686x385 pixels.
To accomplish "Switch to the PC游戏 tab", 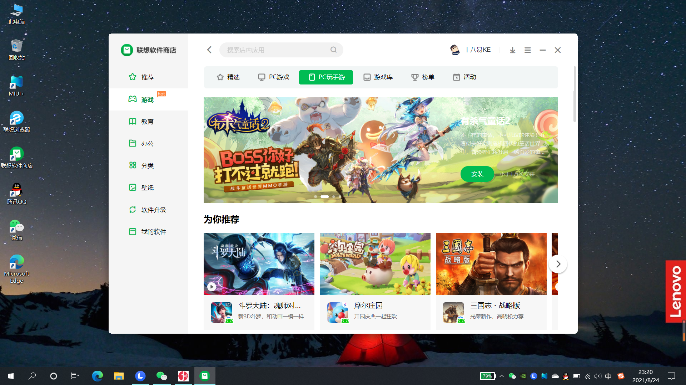I will pyautogui.click(x=273, y=77).
